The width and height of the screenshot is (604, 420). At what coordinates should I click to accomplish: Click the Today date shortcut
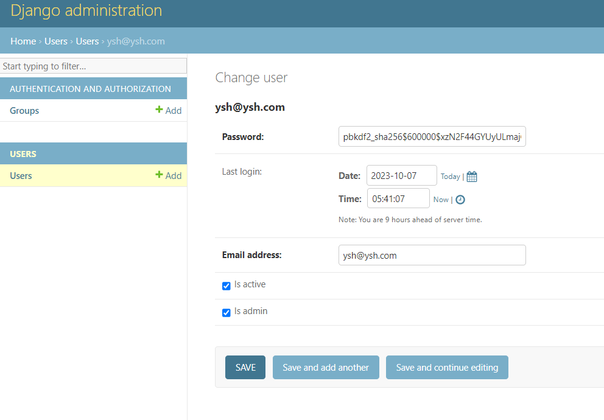coord(450,177)
